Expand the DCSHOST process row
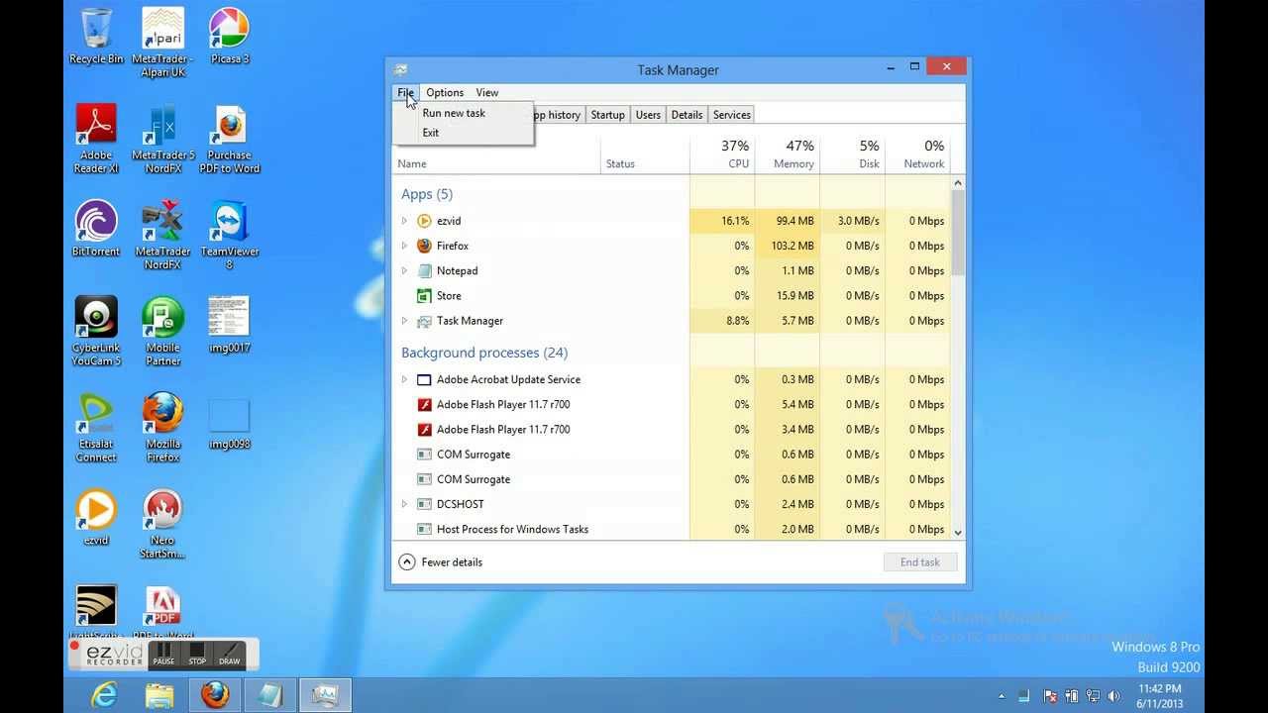This screenshot has width=1268, height=713. pos(404,504)
